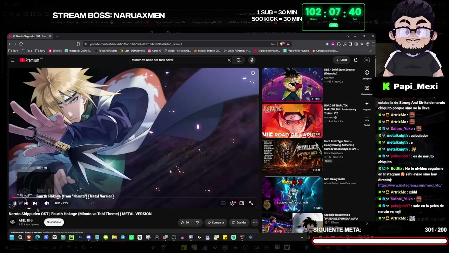Open a new browser tab
The height and width of the screenshot is (253, 449).
57,36
